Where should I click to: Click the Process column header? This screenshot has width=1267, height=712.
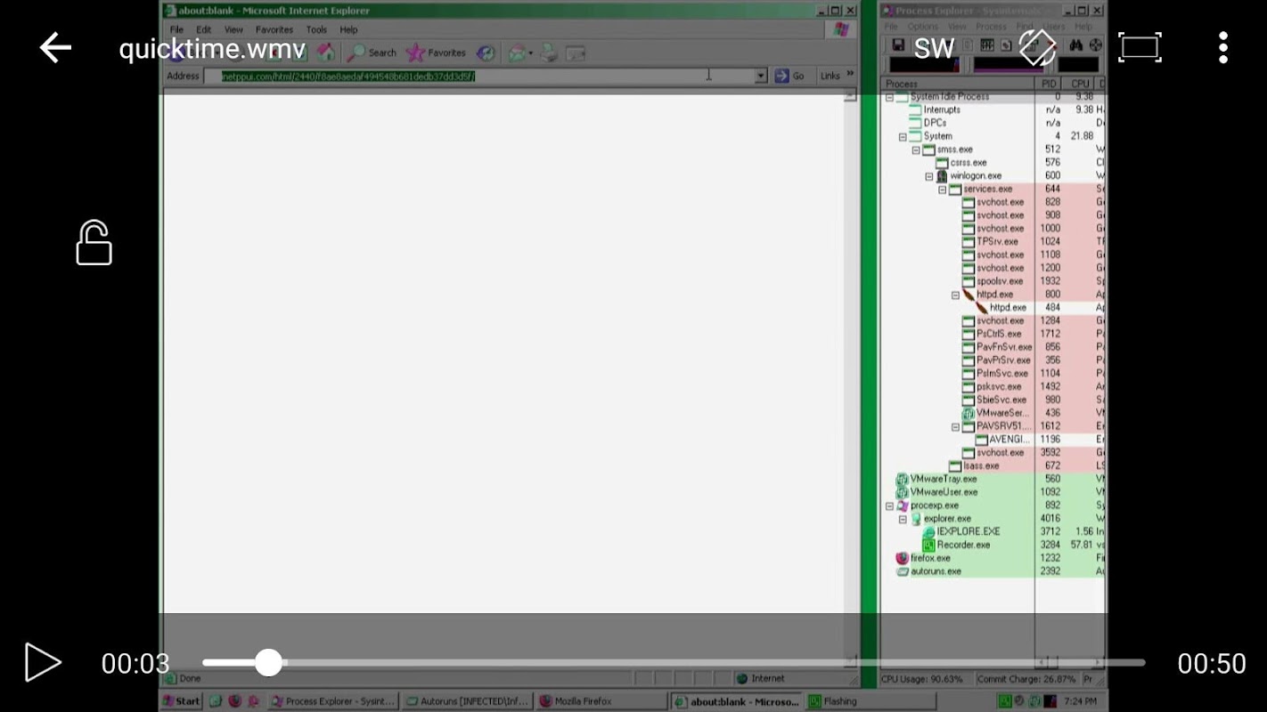pyautogui.click(x=958, y=84)
